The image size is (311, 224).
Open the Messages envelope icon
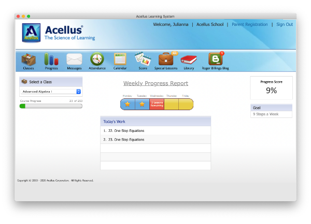click(x=74, y=59)
